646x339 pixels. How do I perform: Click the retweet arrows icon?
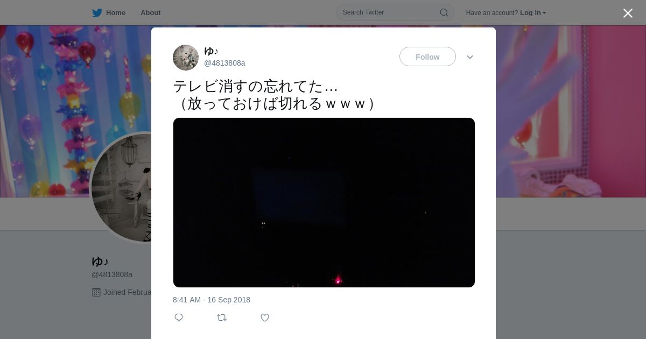pos(222,317)
